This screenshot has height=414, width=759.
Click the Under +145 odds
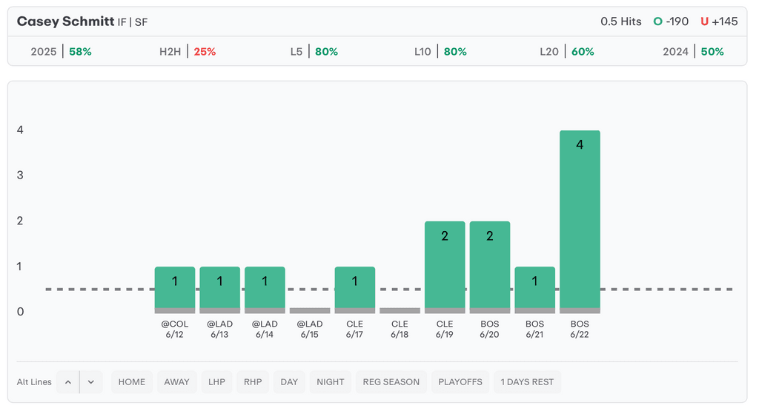click(719, 21)
